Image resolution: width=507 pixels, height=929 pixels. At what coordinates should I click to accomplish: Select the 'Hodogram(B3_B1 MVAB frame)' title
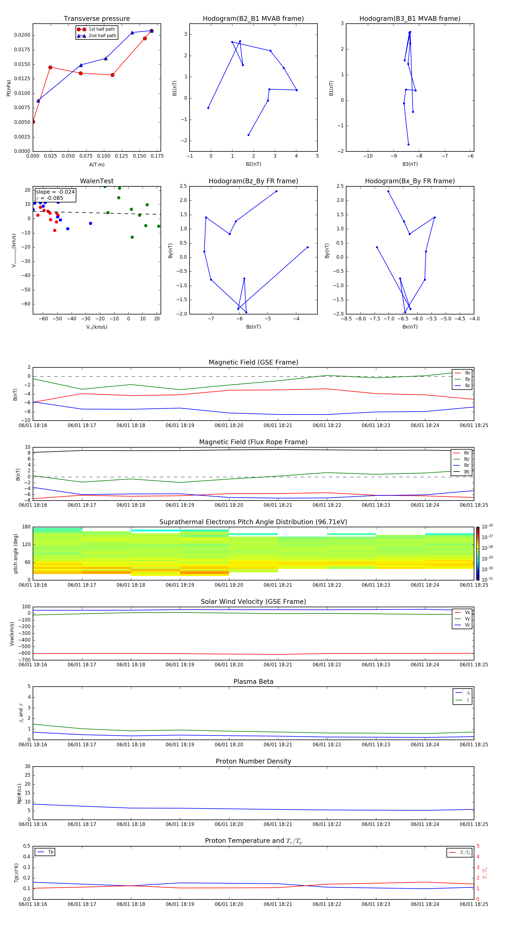tap(410, 19)
